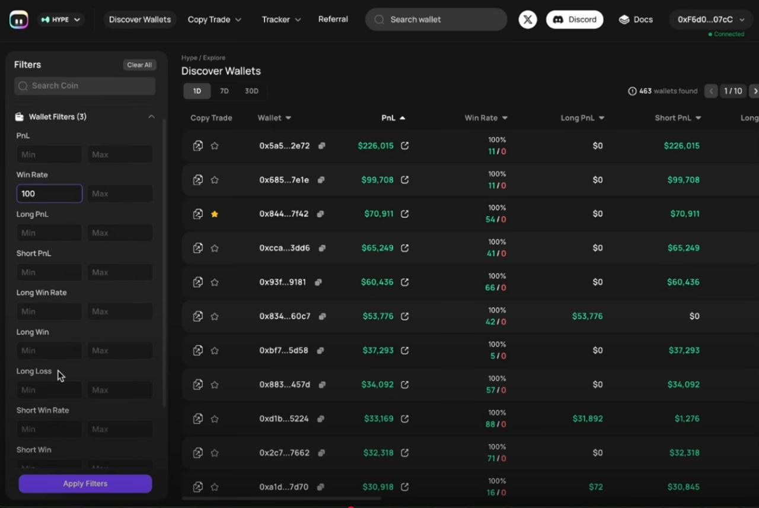Click the horizontal scrollbar under the table

(x=281, y=499)
